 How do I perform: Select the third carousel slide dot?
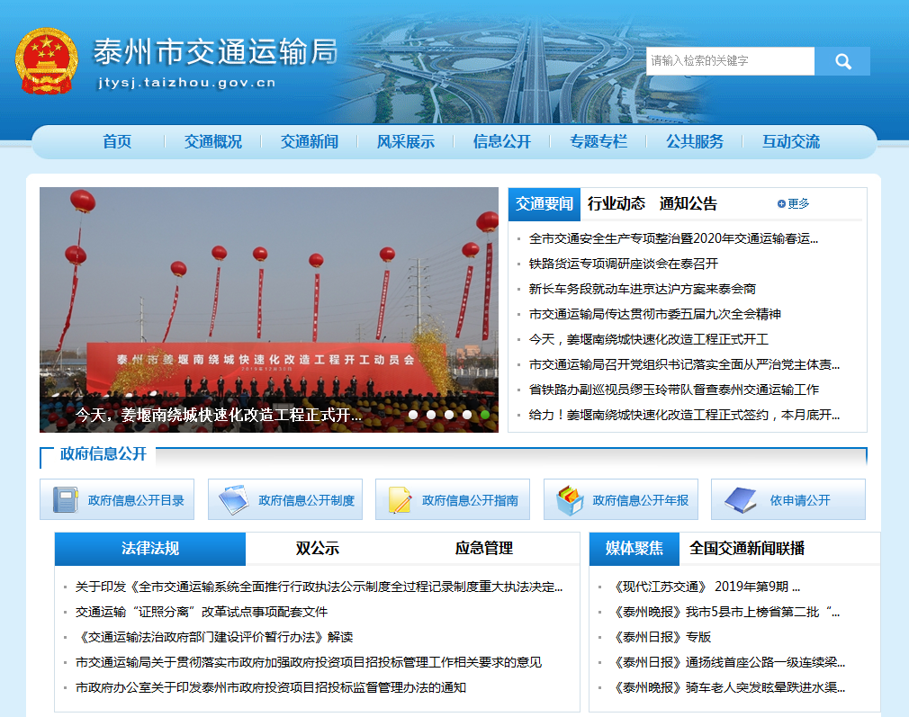click(x=449, y=415)
